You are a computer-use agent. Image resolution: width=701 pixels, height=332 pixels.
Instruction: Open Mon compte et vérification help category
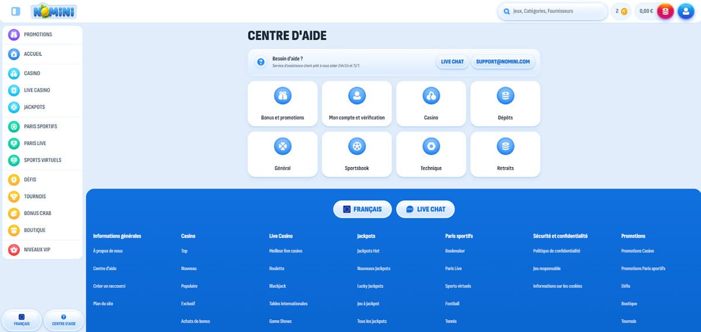357,103
